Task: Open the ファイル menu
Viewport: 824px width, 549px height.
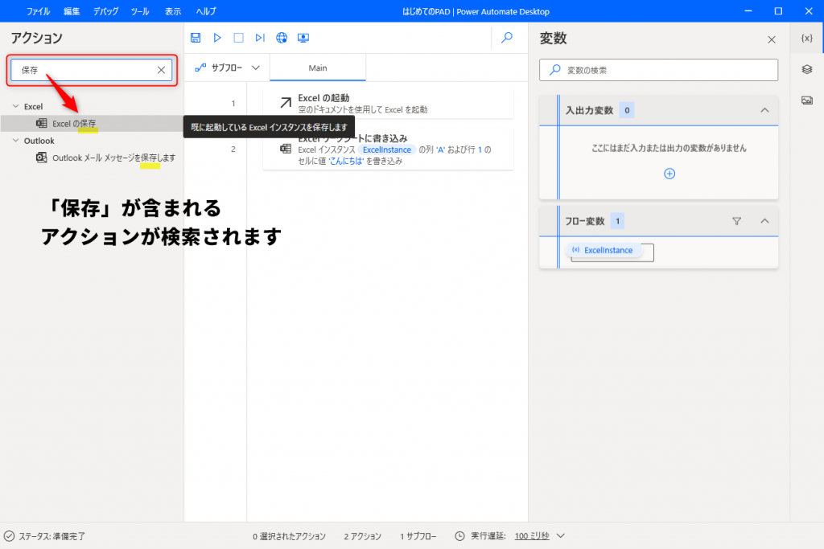Action: point(38,11)
